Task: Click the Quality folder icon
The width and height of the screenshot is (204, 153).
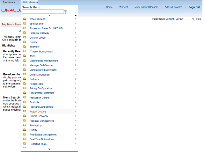Action: click(25, 130)
